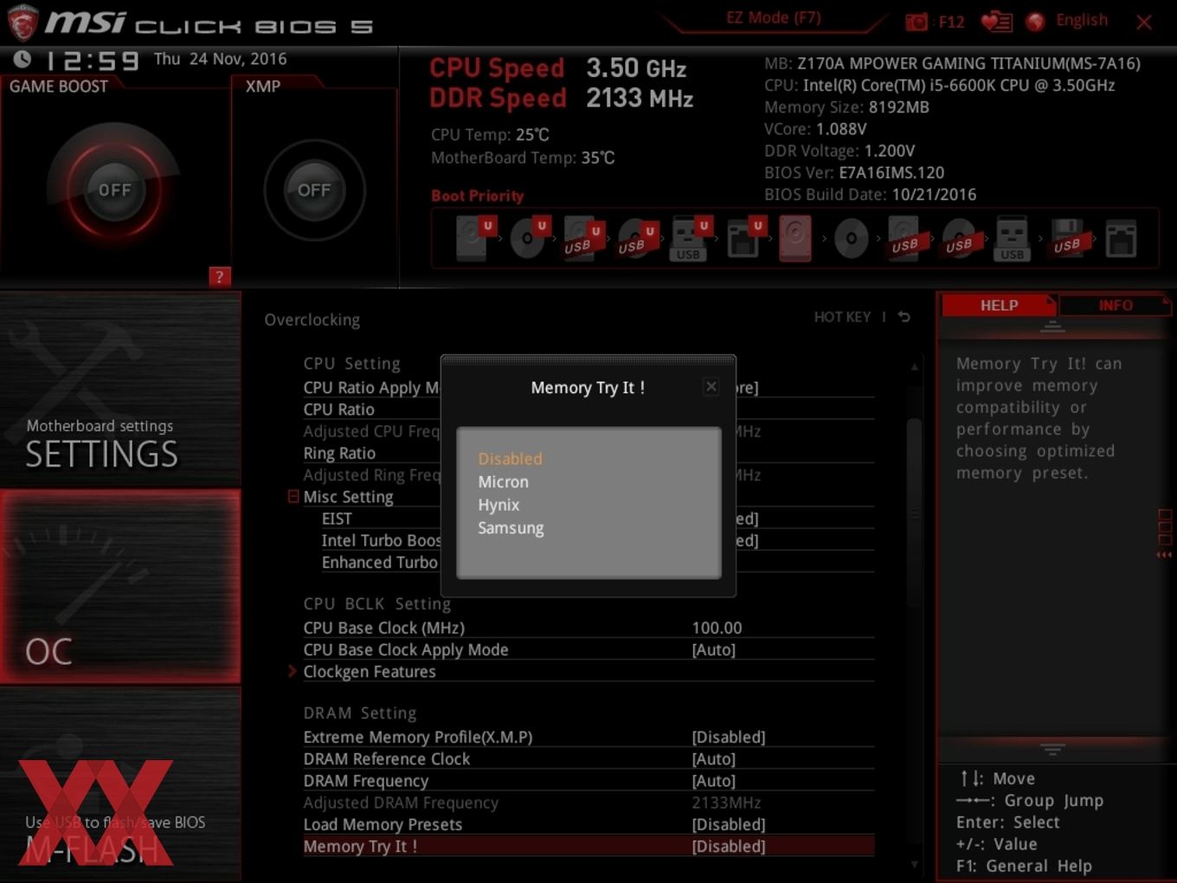Select legacy network boot icon at end

pos(1121,239)
